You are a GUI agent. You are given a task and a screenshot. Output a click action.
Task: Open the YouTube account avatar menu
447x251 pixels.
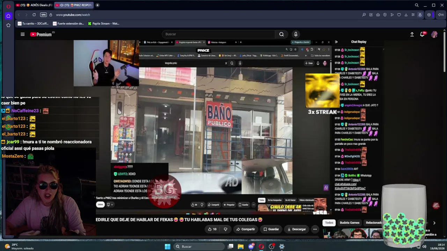pos(434,34)
